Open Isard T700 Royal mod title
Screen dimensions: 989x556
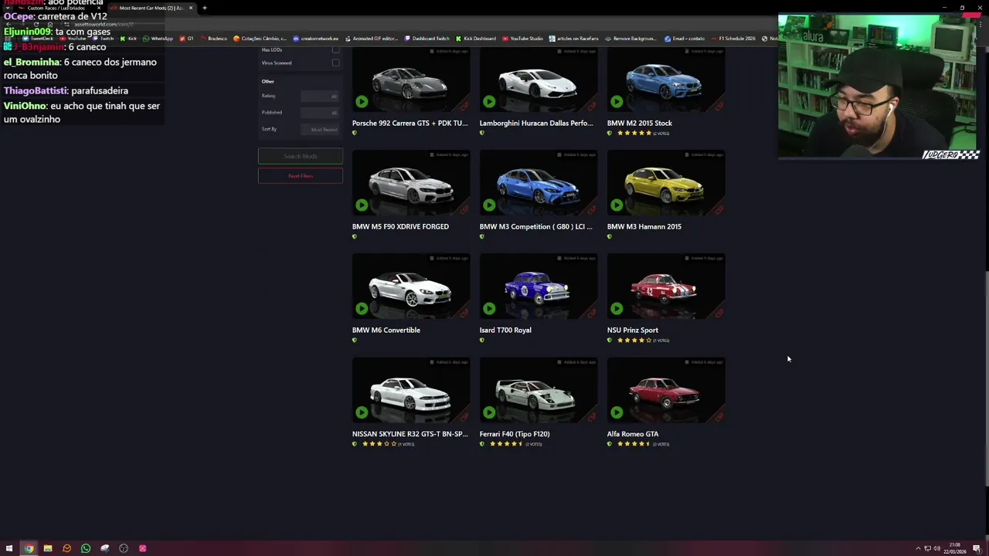pos(505,330)
